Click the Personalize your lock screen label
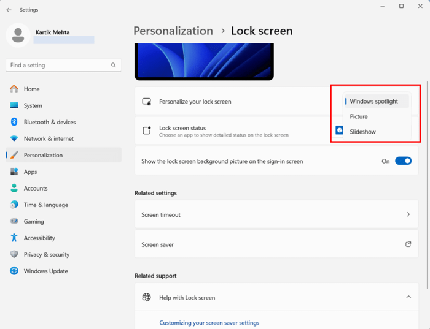 (195, 102)
